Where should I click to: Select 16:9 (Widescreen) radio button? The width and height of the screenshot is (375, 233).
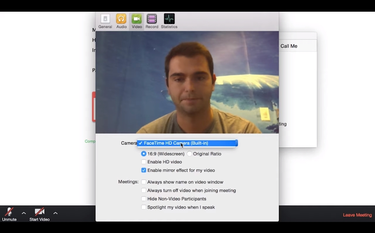pyautogui.click(x=144, y=154)
